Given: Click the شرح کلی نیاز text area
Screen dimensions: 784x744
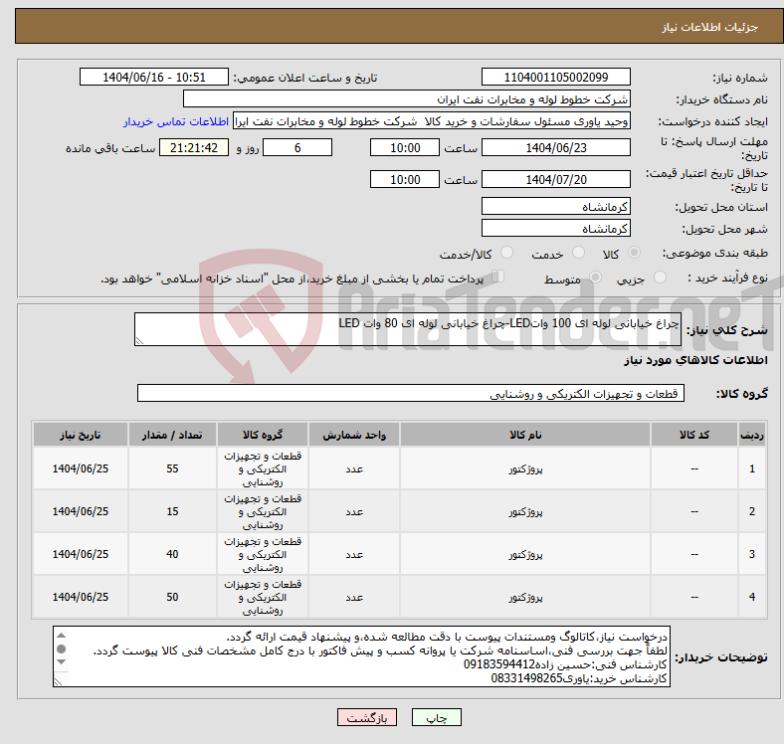Looking at the screenshot, I should (x=408, y=329).
